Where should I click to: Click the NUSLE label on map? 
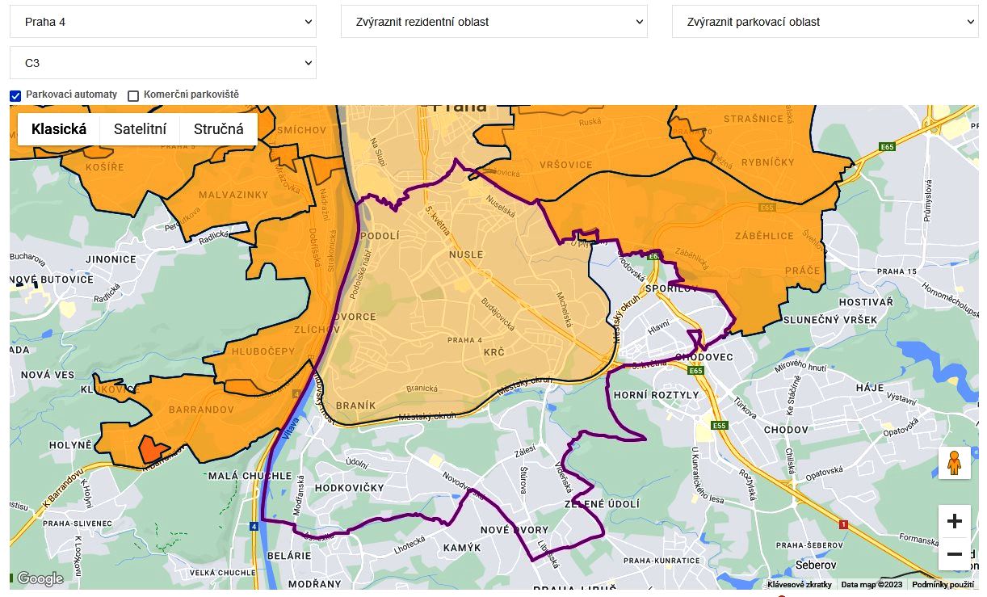(465, 254)
